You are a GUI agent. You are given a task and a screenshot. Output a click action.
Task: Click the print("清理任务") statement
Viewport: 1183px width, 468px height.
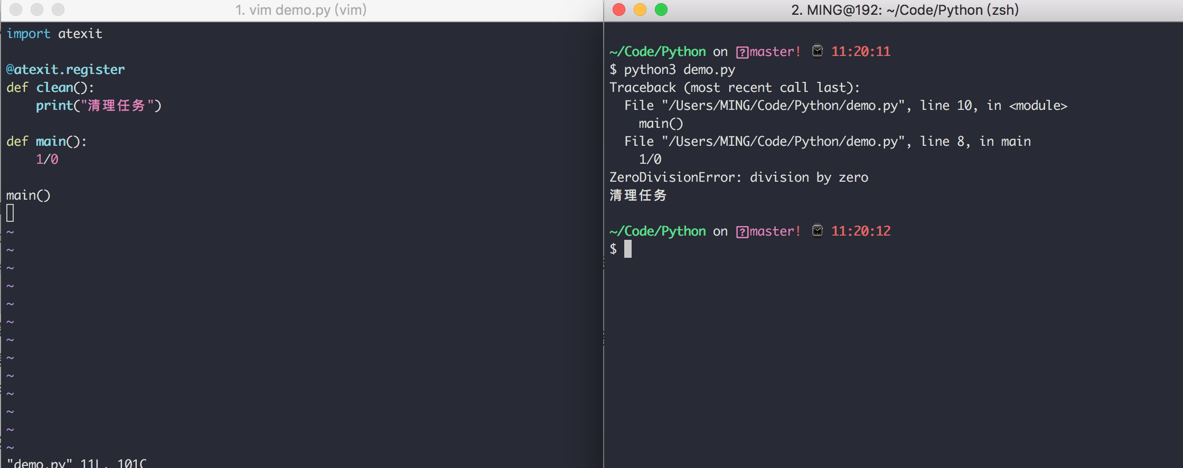pyautogui.click(x=99, y=106)
